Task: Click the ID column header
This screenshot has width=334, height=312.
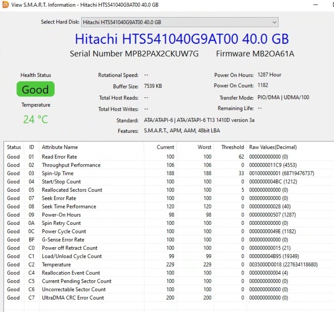Action: 32,147
